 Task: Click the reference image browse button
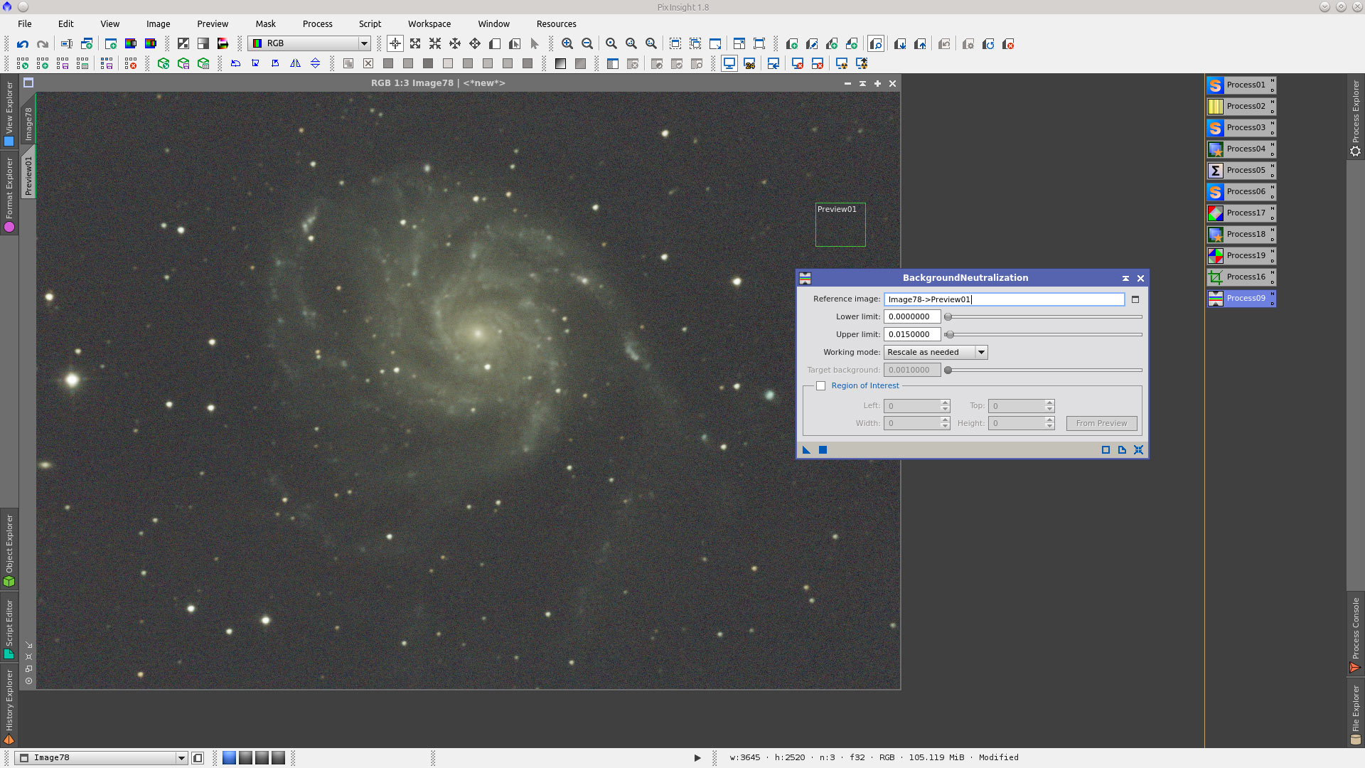(1135, 299)
